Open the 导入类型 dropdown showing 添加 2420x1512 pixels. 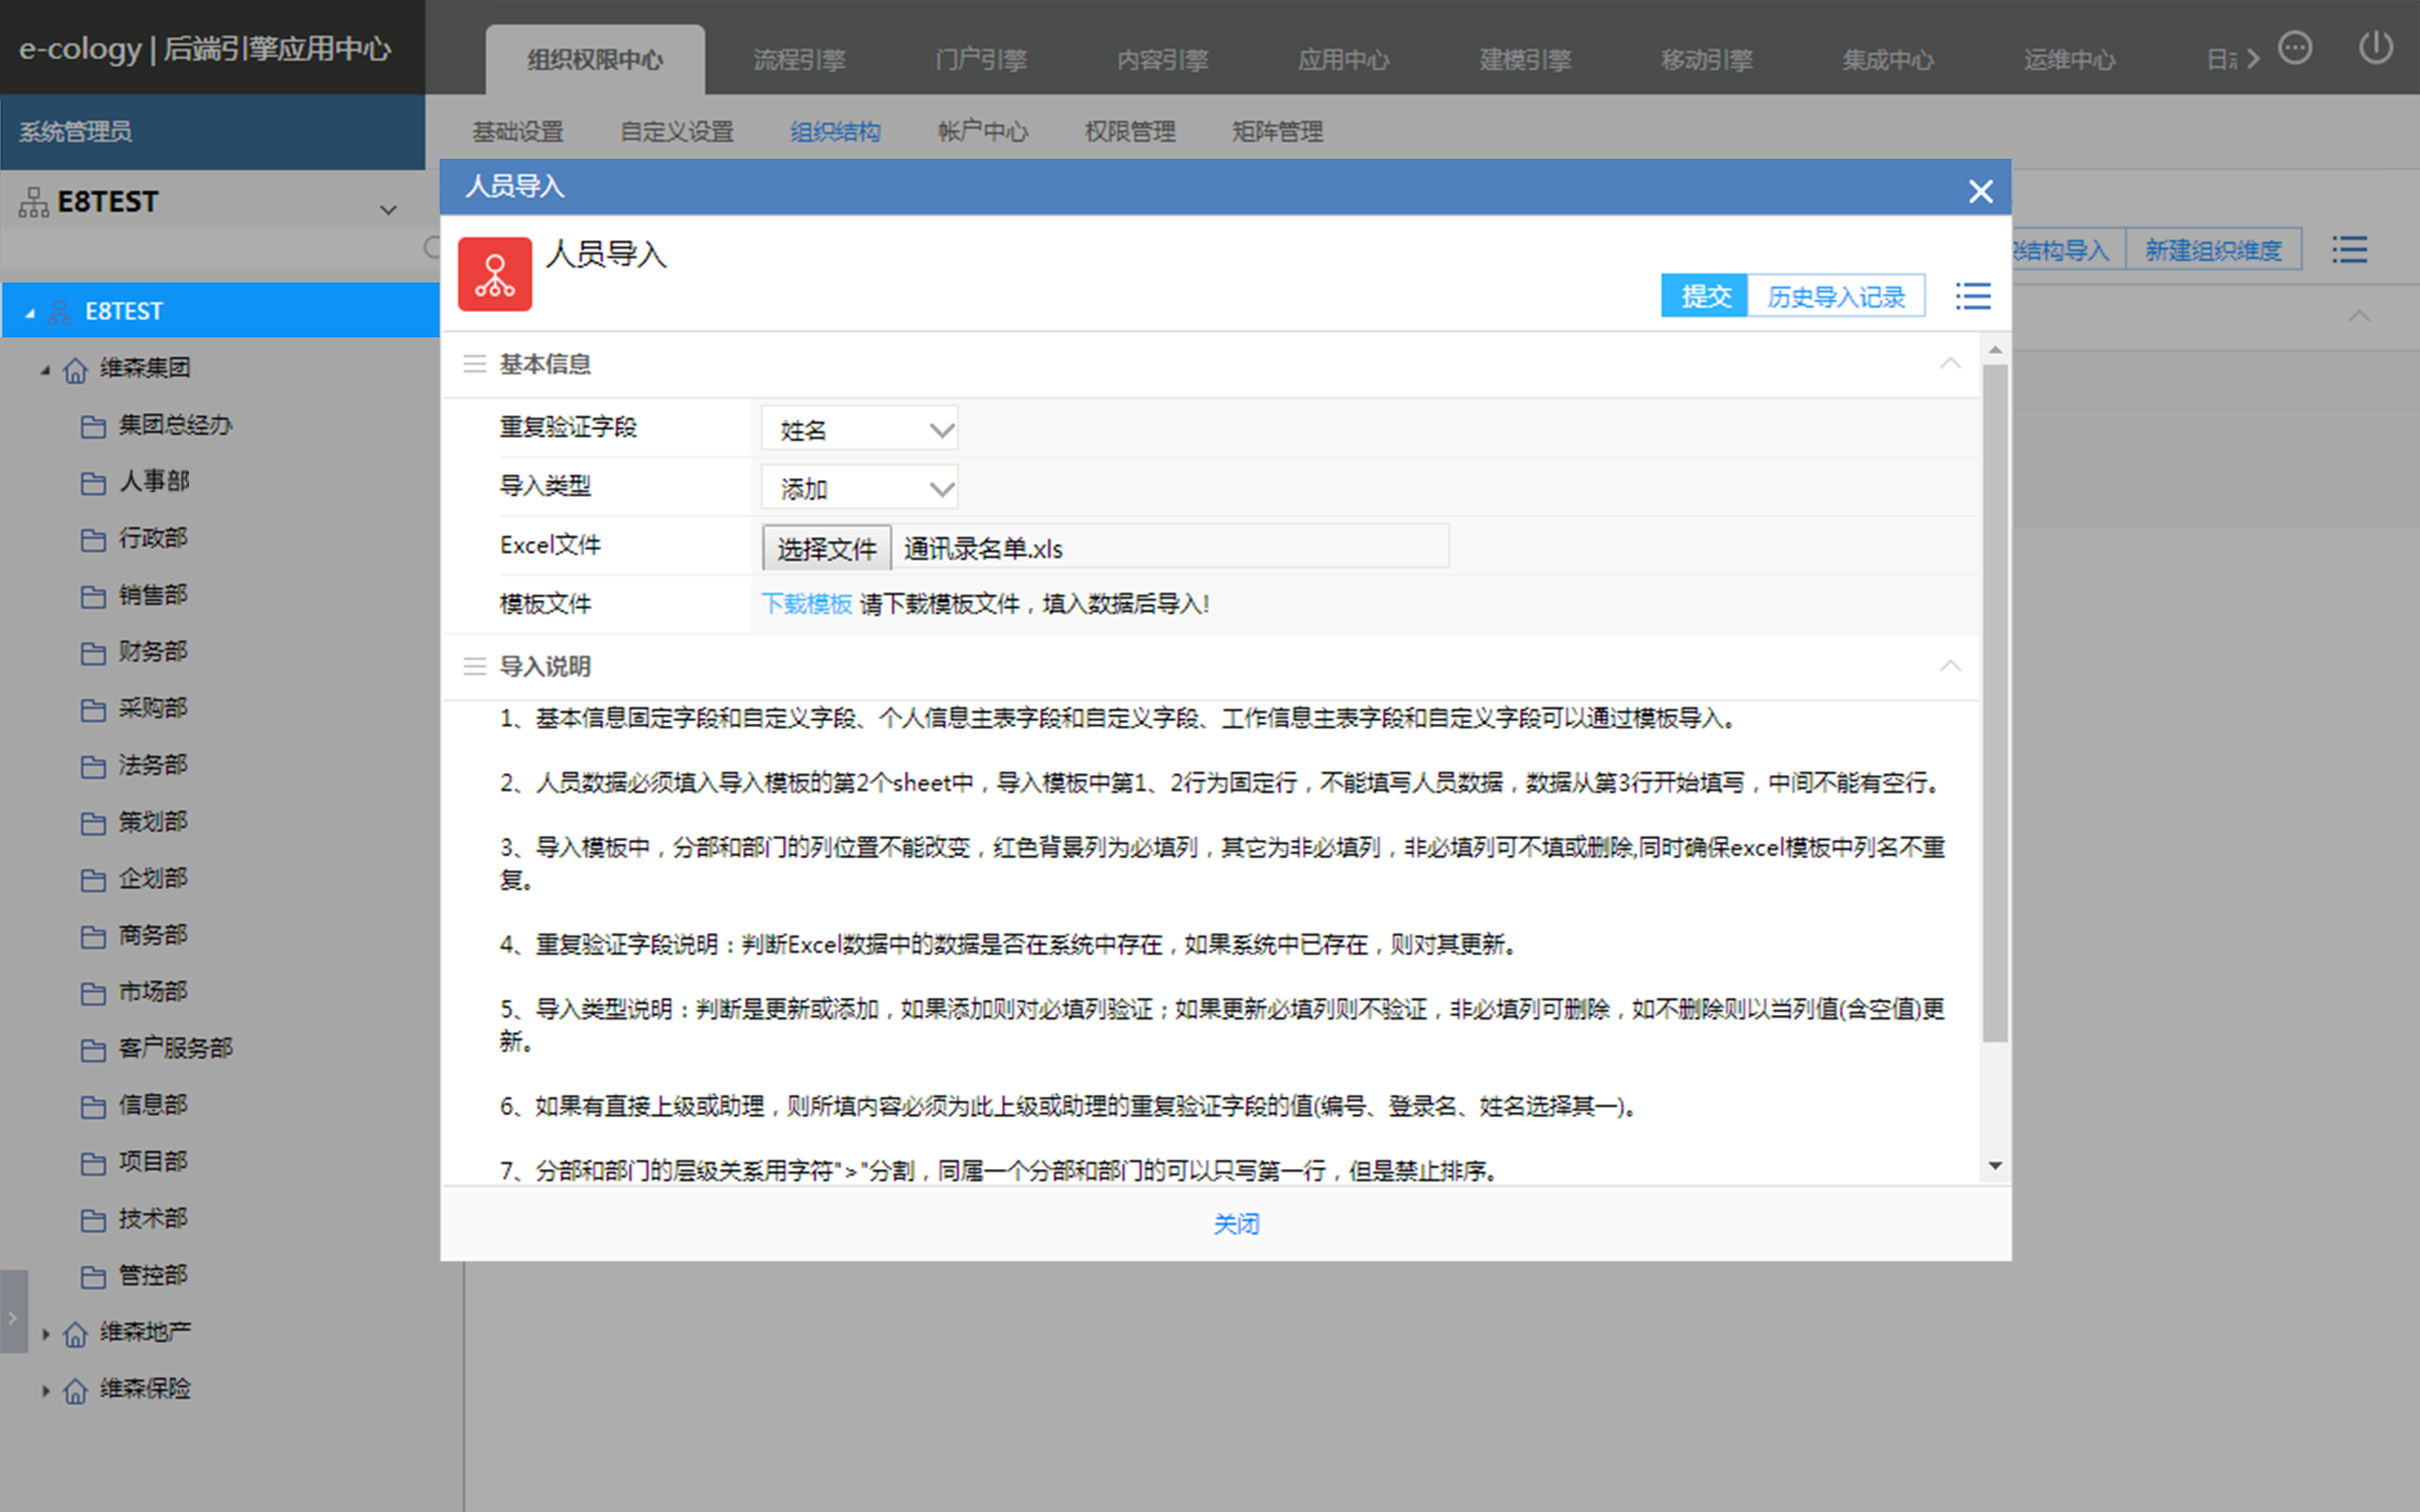pos(859,489)
